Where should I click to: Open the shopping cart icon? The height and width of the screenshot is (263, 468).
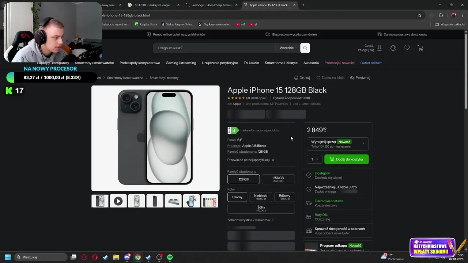pos(420,48)
